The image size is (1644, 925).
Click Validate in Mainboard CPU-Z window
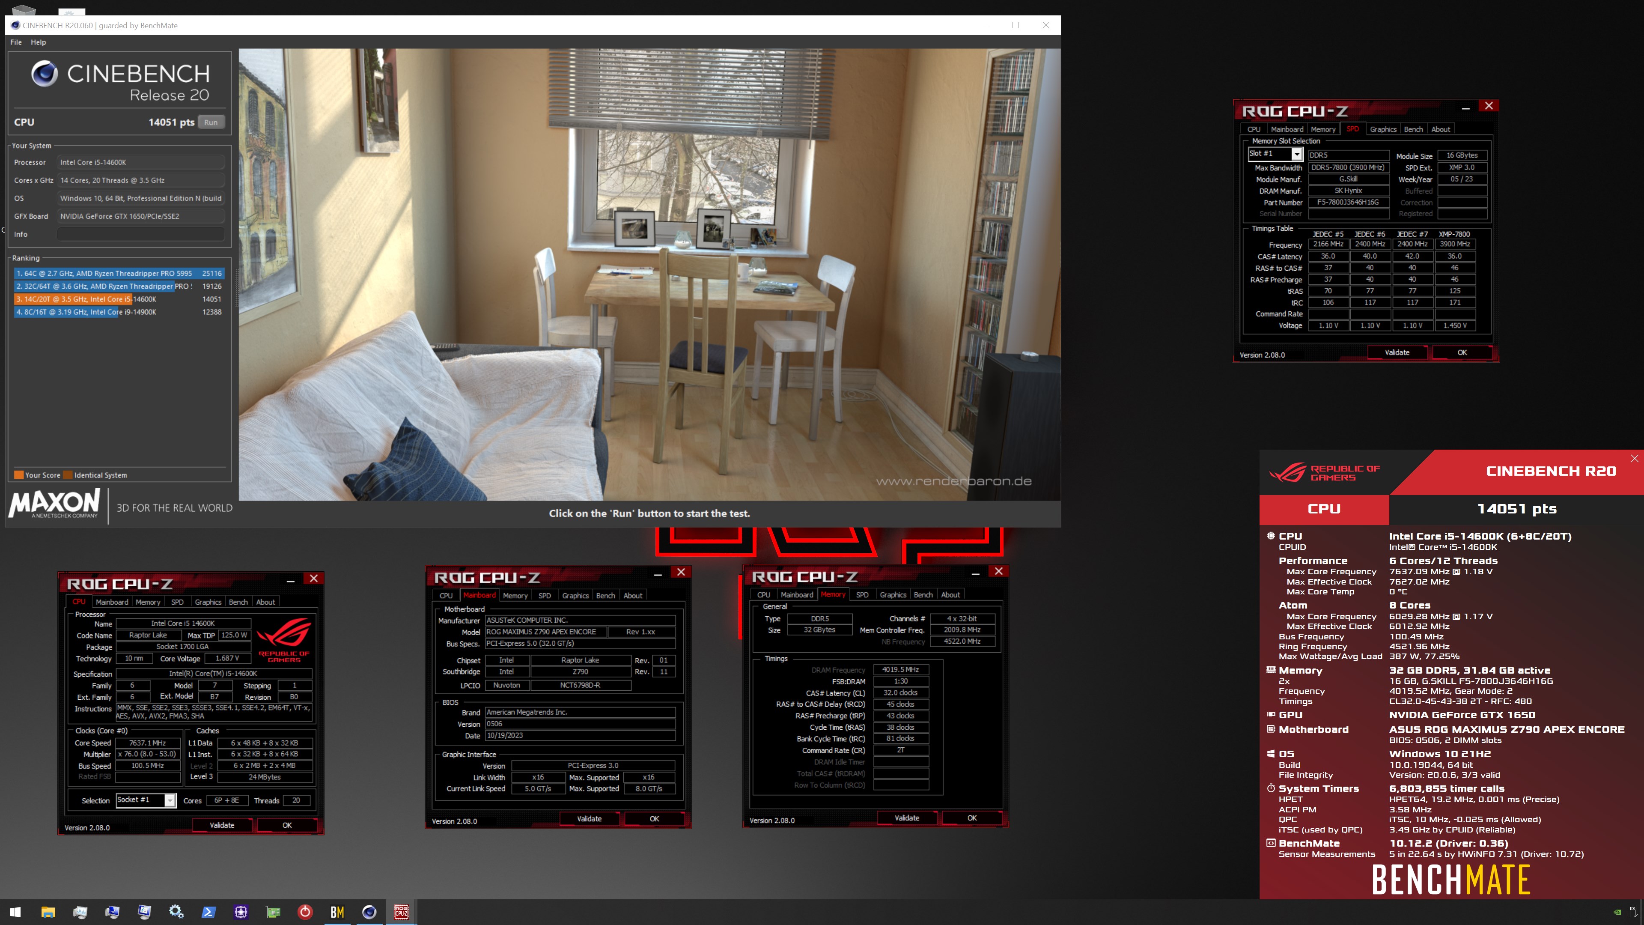[x=589, y=818]
